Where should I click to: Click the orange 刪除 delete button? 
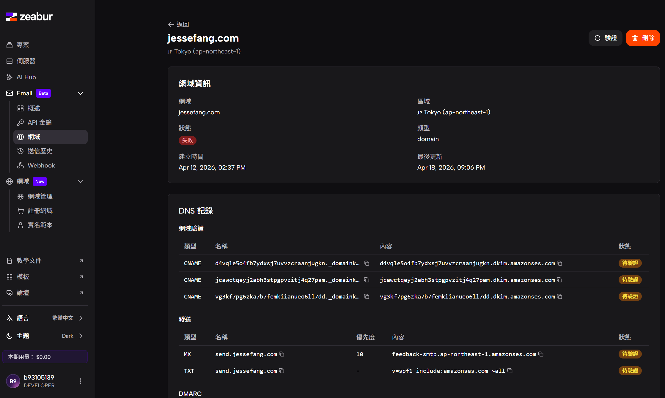pyautogui.click(x=643, y=38)
